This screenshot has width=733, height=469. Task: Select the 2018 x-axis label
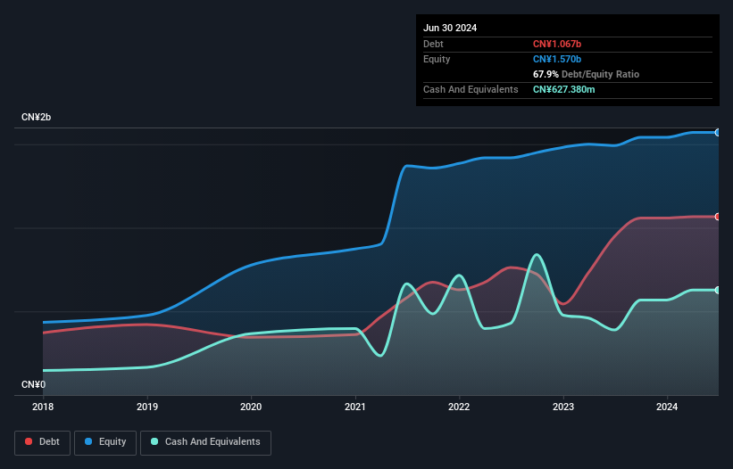[x=43, y=407]
